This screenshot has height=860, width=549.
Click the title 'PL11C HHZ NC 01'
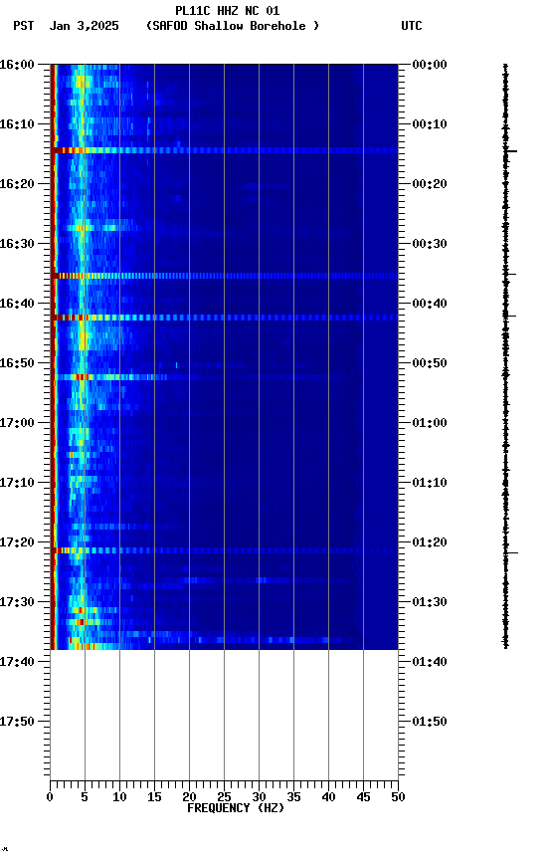coord(228,11)
